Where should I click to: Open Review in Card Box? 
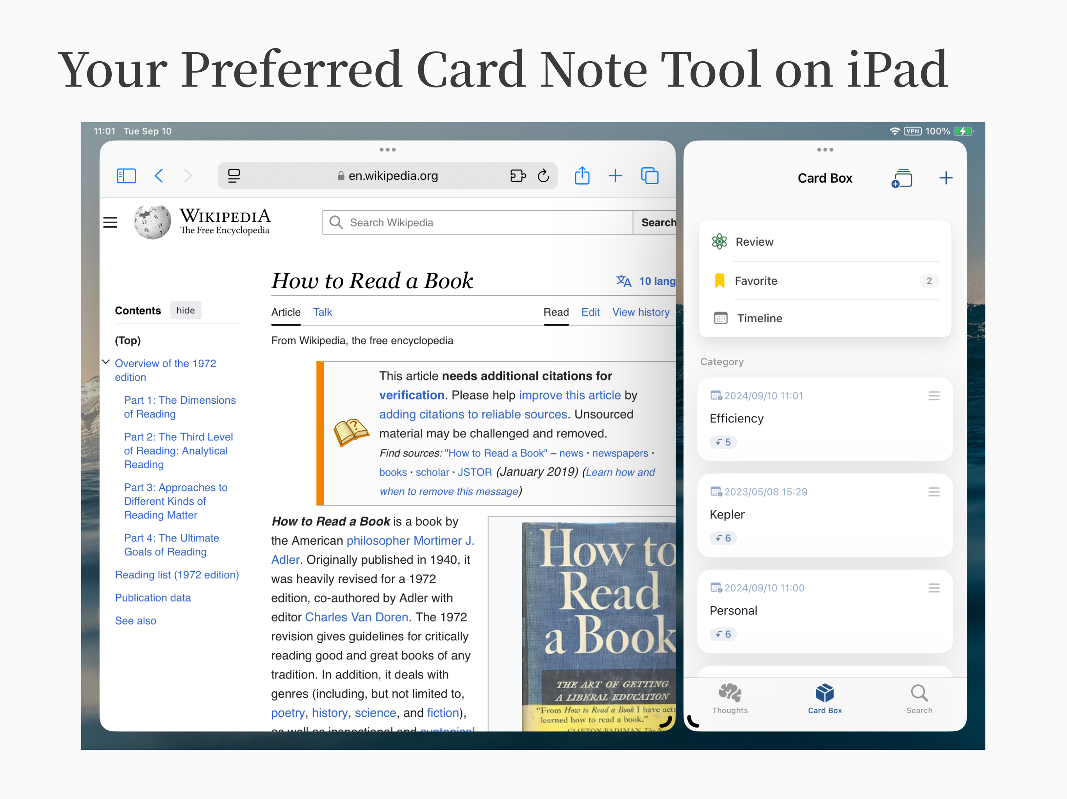point(825,241)
